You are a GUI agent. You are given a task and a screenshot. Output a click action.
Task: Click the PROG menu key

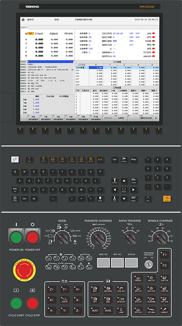(x=62, y=160)
